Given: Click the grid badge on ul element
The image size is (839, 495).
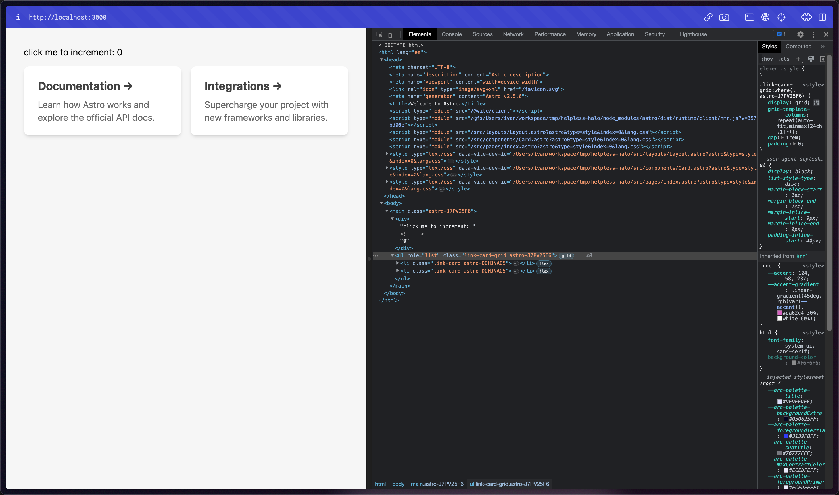Looking at the screenshot, I should click(x=566, y=256).
